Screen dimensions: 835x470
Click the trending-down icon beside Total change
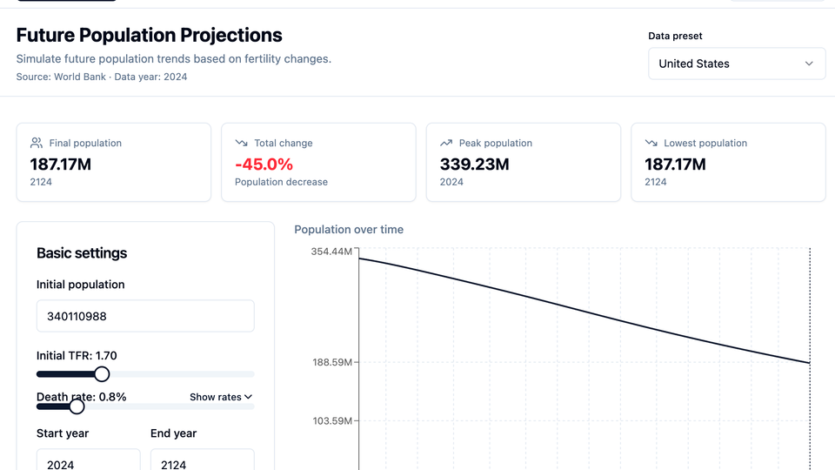(242, 143)
